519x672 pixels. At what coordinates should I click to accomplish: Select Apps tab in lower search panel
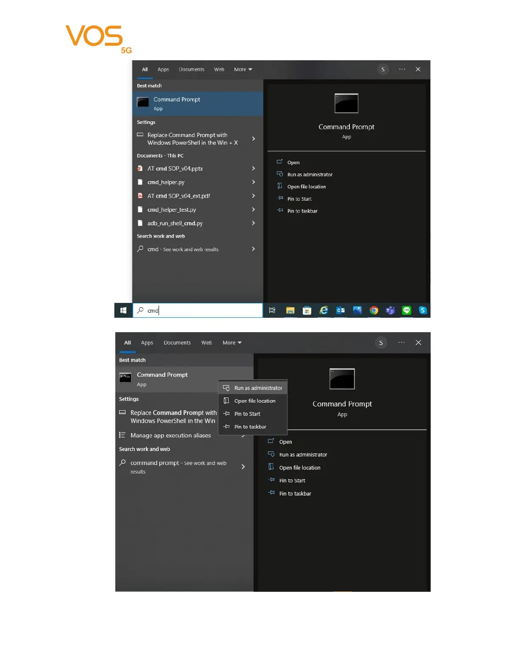pyautogui.click(x=147, y=343)
